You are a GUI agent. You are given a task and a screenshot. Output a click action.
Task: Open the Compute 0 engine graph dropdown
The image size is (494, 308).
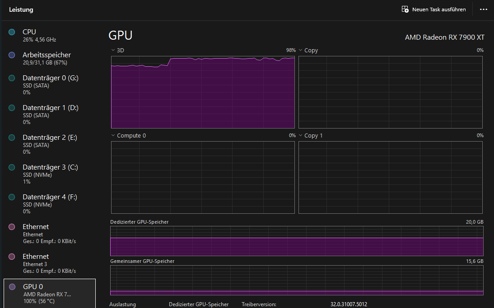(x=113, y=135)
